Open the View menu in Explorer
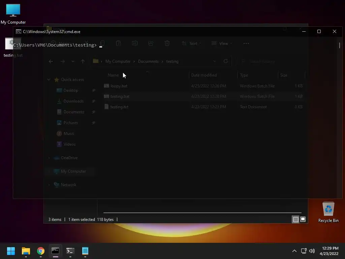345x259 pixels. (x=222, y=44)
